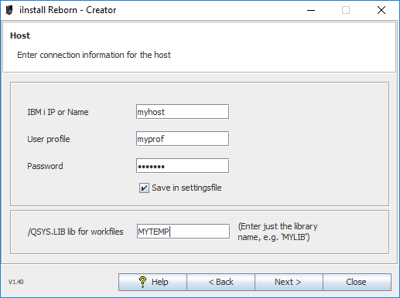This screenshot has height=298, width=400.
Task: Focus the User profile input field
Action: point(183,139)
